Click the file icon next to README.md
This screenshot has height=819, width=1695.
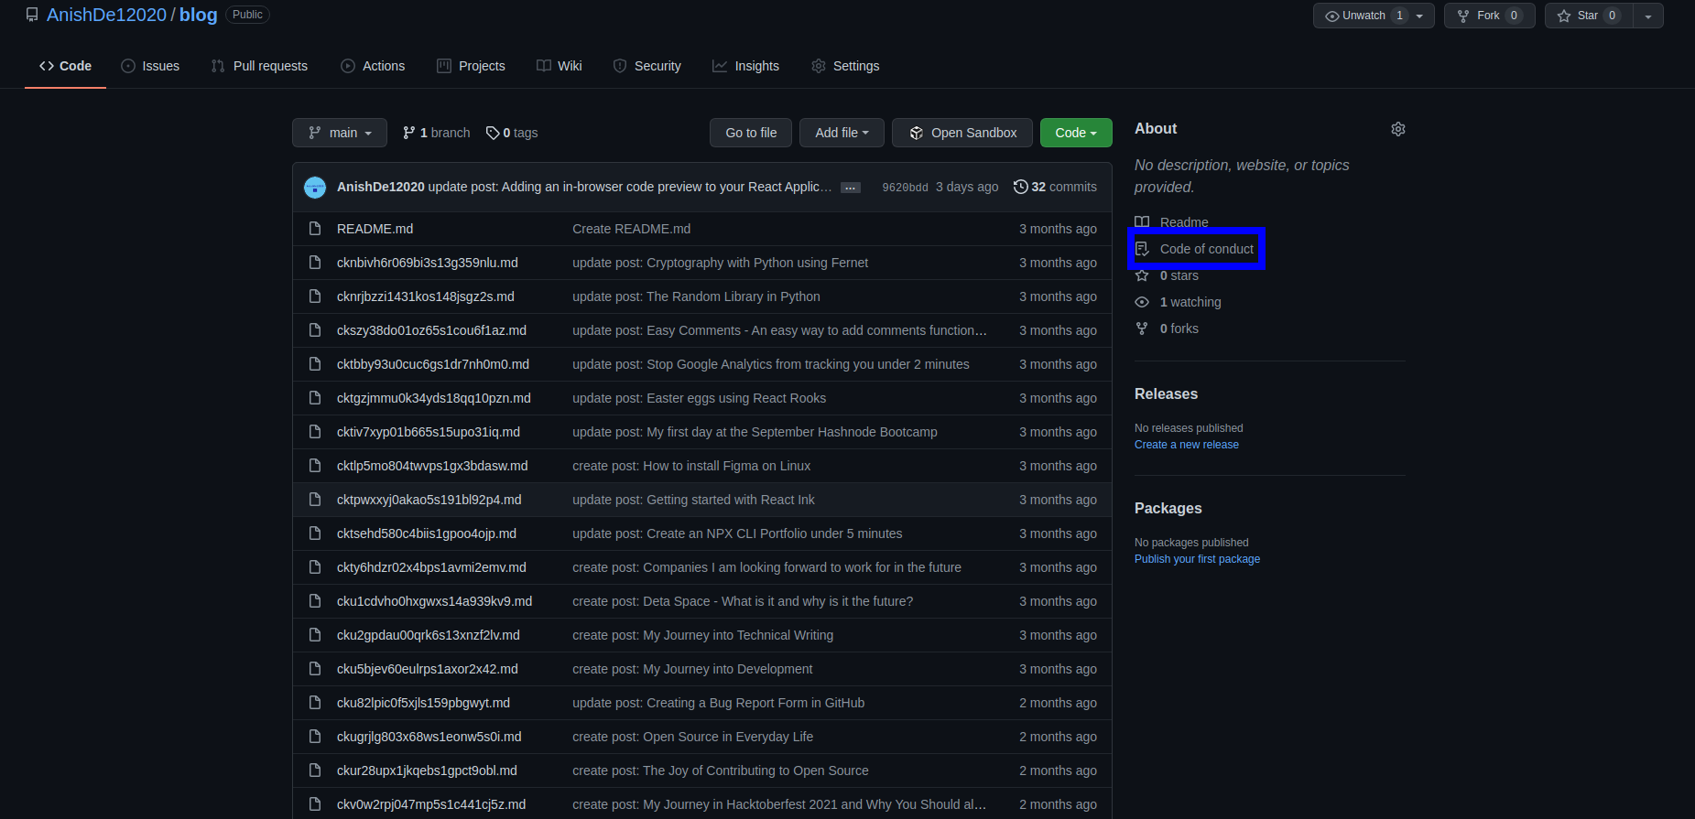click(x=315, y=229)
